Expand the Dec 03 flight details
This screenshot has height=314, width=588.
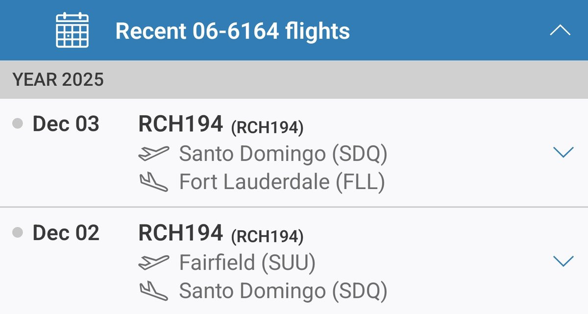click(563, 152)
